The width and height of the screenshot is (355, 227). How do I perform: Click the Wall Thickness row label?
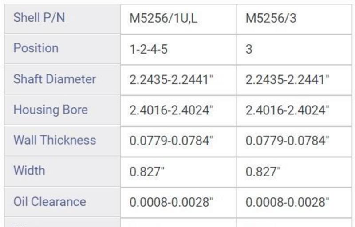[55, 140]
